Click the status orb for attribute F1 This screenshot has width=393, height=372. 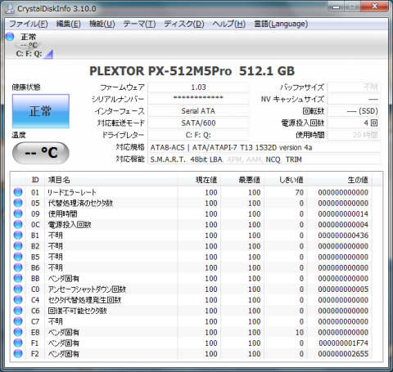pyautogui.click(x=18, y=343)
